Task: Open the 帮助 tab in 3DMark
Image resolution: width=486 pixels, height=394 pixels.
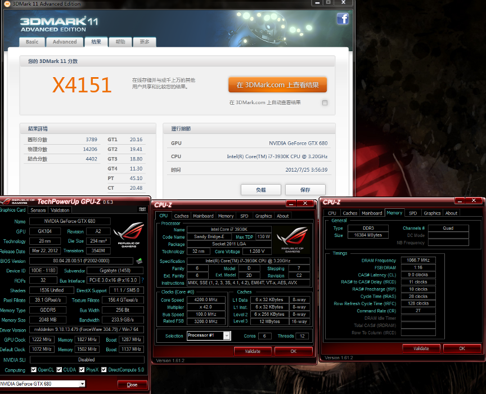Action: tap(120, 42)
